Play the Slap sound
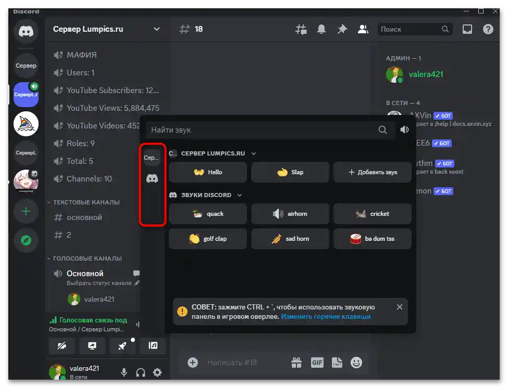Image resolution: width=508 pixels, height=388 pixels. click(x=290, y=172)
